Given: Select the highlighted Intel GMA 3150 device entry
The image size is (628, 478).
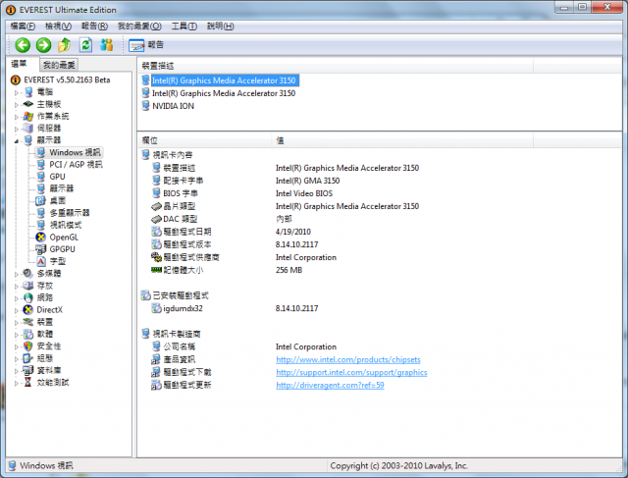Looking at the screenshot, I should (224, 80).
